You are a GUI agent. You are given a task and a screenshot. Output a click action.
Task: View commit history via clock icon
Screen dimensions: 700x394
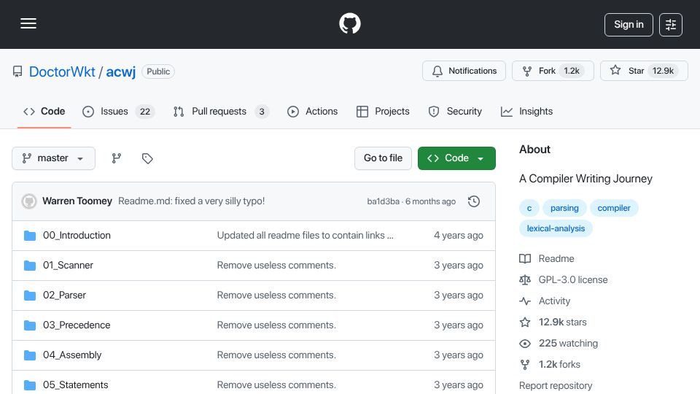pyautogui.click(x=474, y=201)
